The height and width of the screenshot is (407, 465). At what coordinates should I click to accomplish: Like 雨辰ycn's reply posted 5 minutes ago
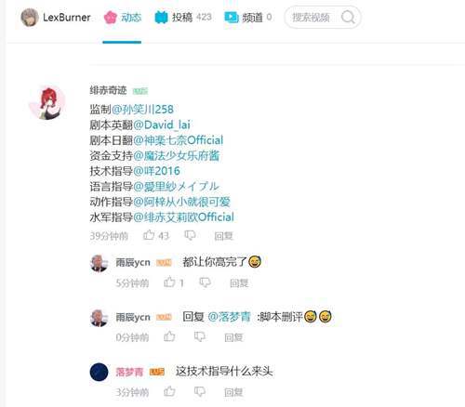coord(169,282)
